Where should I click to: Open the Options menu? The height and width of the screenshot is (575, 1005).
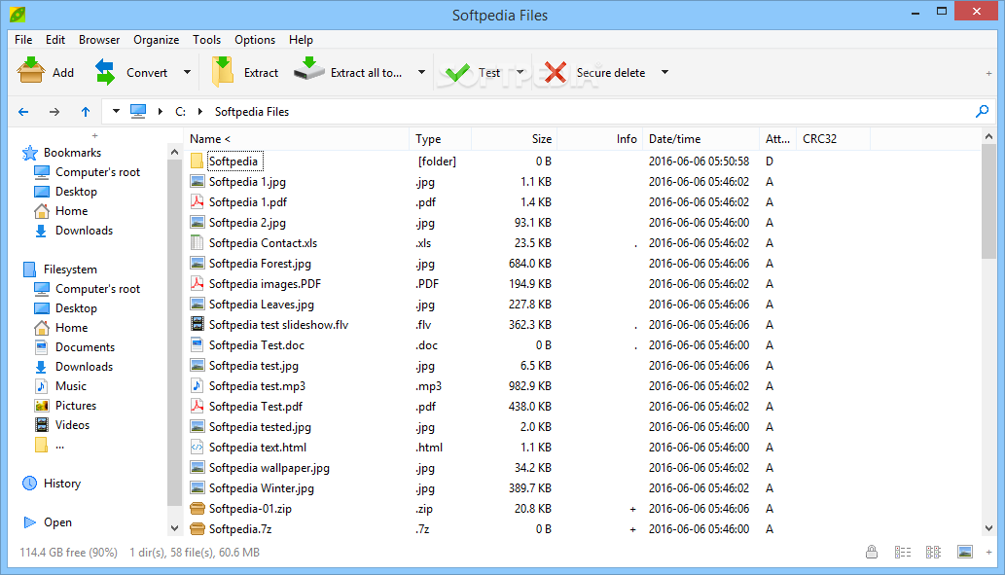255,40
